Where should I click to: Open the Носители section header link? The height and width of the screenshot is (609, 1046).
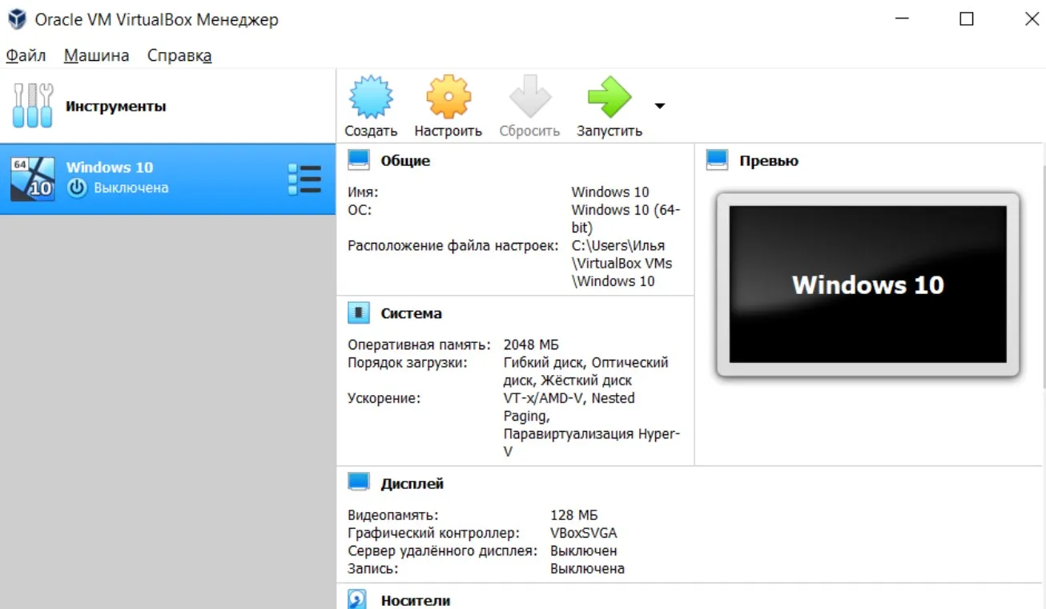pyautogui.click(x=415, y=600)
